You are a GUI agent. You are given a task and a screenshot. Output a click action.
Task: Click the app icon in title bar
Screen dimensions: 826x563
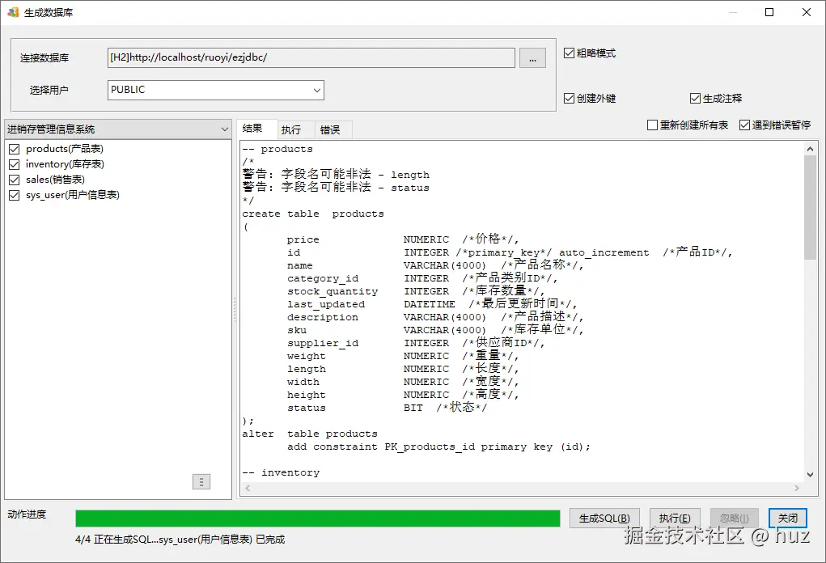pos(13,12)
